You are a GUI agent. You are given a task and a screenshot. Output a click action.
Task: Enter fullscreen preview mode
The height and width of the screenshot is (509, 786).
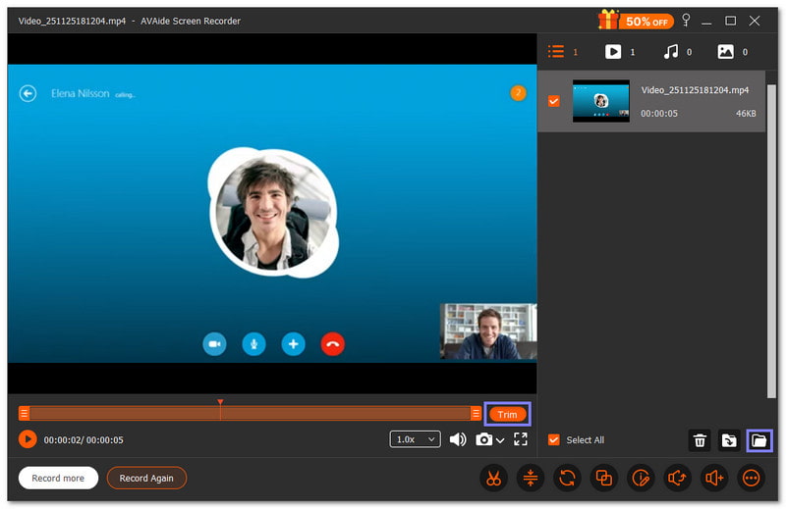coord(521,439)
